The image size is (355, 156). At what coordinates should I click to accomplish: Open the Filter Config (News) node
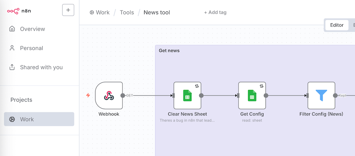[x=321, y=96]
